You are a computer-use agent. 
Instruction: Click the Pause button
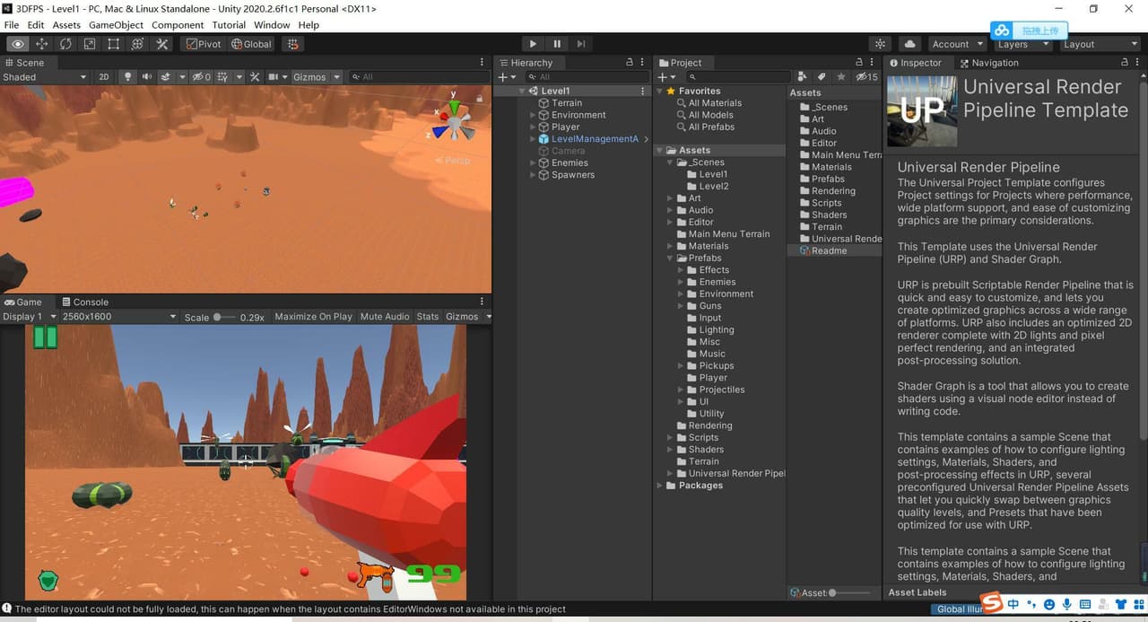point(557,44)
